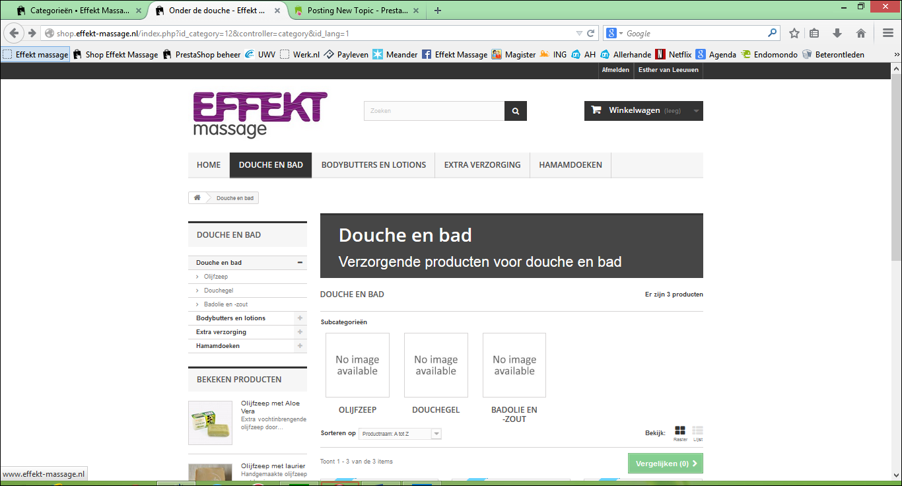902x486 pixels.
Task: Open a new tab with the plus button
Action: (x=437, y=10)
